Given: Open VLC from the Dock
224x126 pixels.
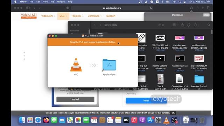Looking at the screenshot, I should pyautogui.click(x=166, y=120).
